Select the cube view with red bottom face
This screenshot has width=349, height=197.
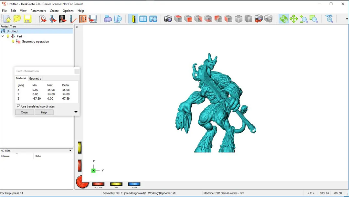click(208, 19)
